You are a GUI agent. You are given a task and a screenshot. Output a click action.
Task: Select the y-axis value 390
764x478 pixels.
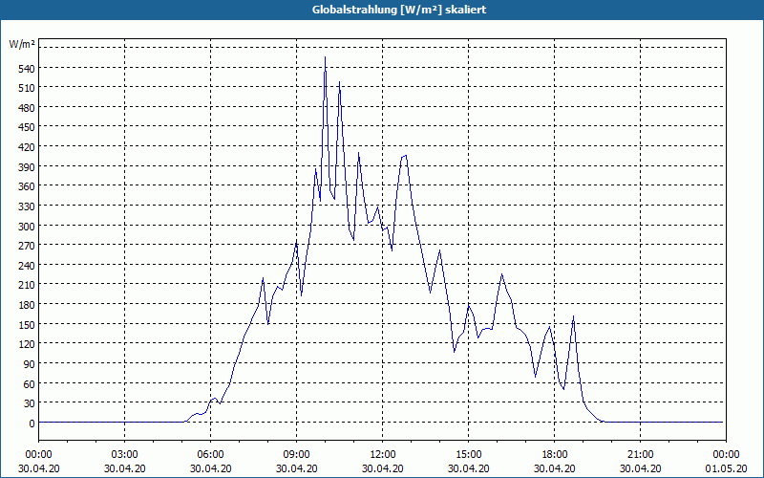[27, 167]
